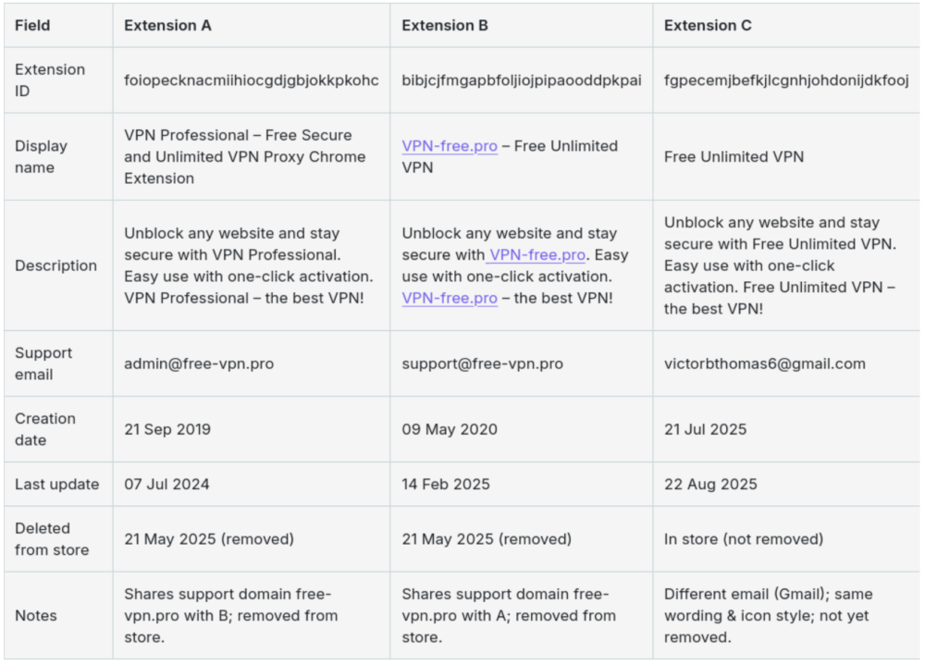
Task: Open VPN-free.pro link in Display name row
Action: click(450, 146)
